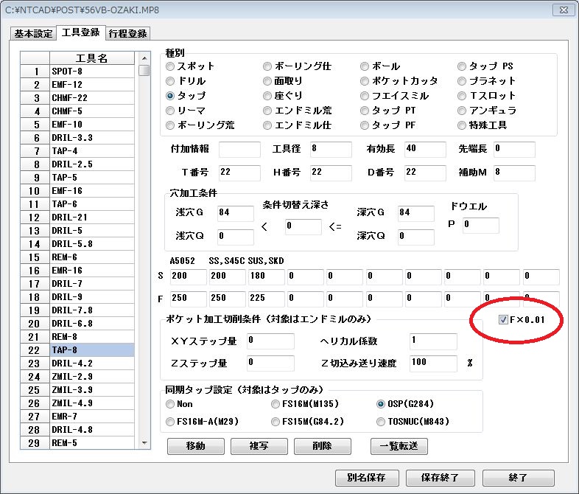
Task: Click the 削除 delete button
Action: tap(323, 446)
